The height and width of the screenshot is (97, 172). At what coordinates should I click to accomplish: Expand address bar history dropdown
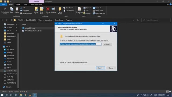click(x=134, y=20)
